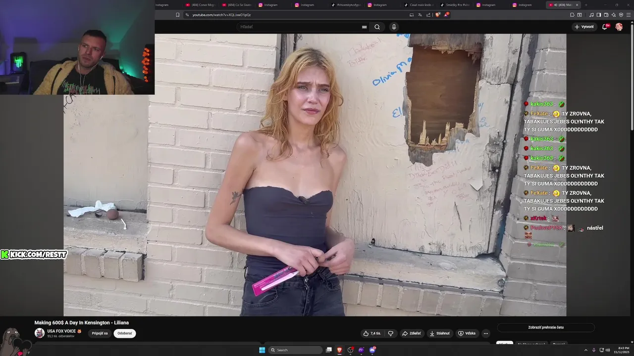
Task: Click the youtube.com URL in address bar
Action: pos(222,15)
